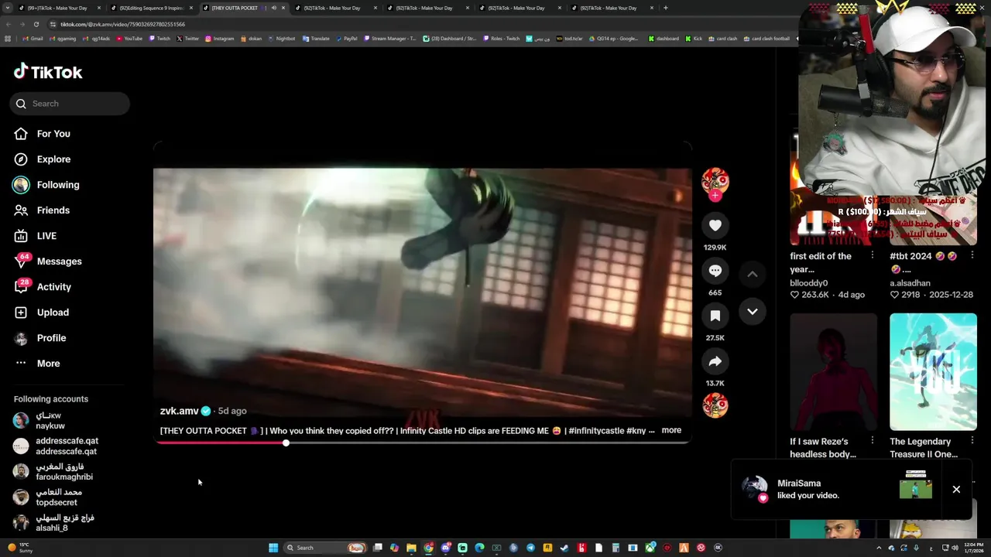Open the sound disc avatar below share

[715, 405]
